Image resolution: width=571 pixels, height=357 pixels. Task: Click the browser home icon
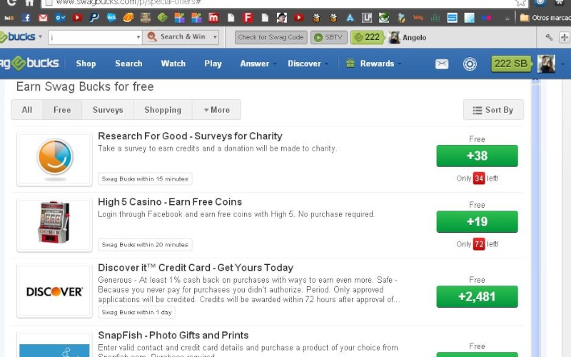(29, 3)
